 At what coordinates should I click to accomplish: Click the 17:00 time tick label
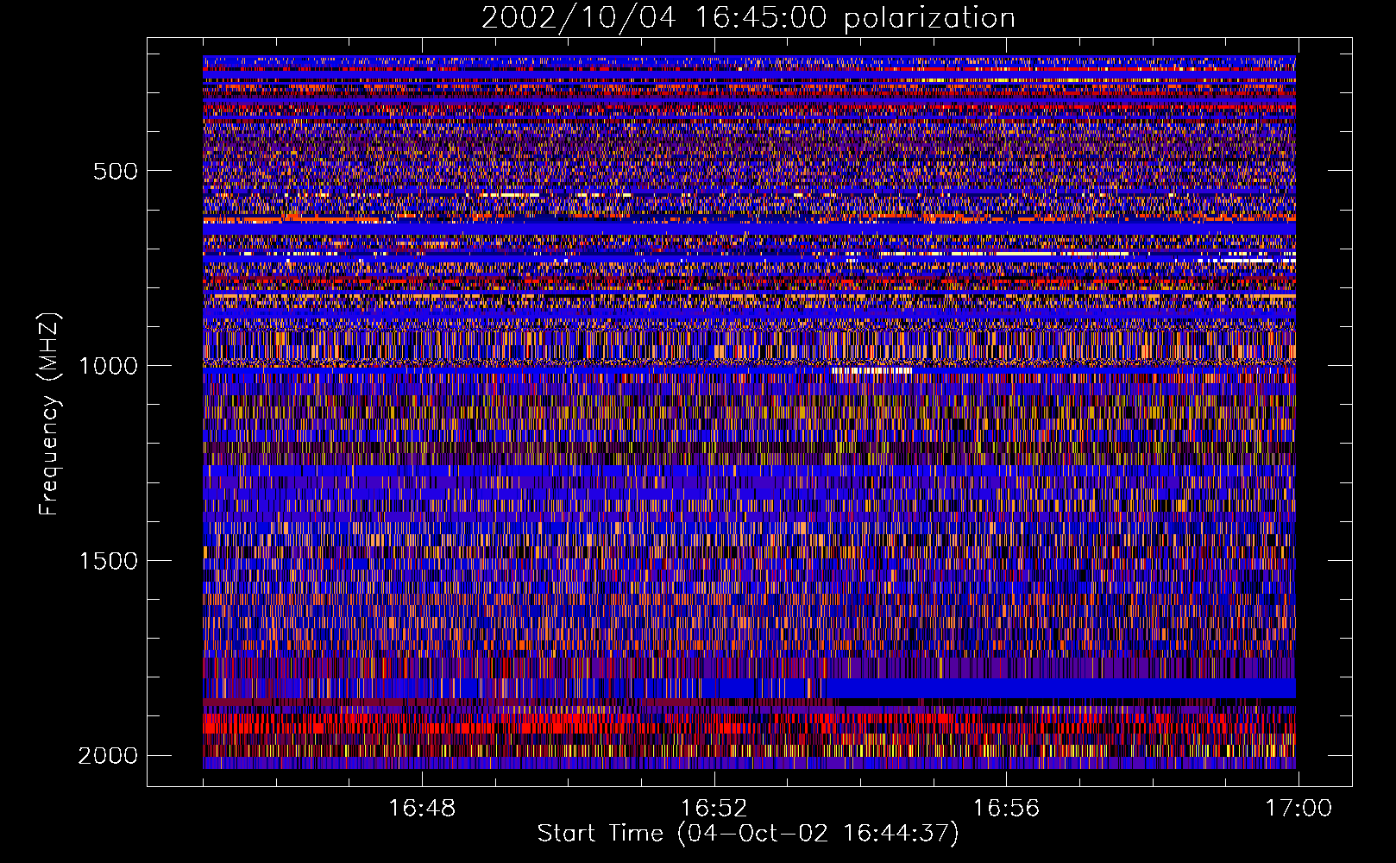[1299, 809]
